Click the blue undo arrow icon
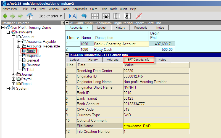The image size is (221, 138). 84,16
